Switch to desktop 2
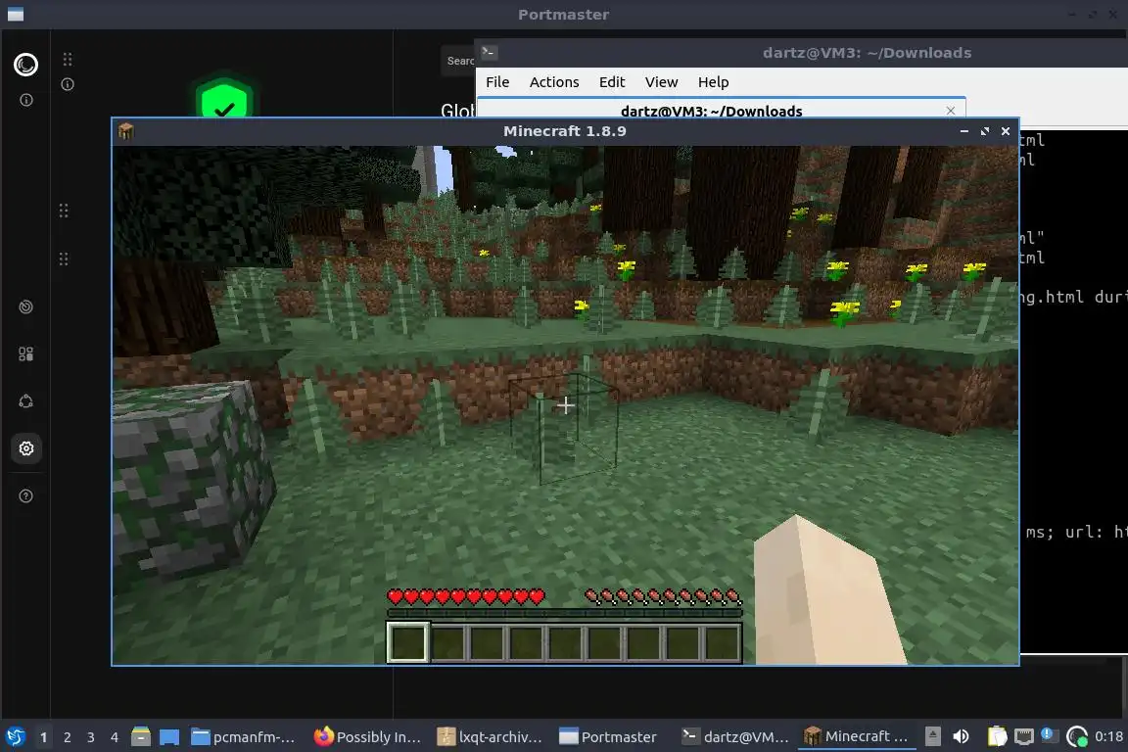The width and height of the screenshot is (1128, 752). click(67, 737)
